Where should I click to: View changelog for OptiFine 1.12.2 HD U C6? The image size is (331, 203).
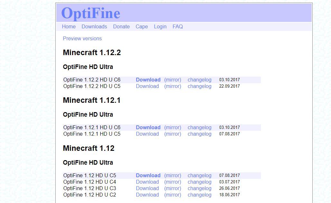point(199,80)
